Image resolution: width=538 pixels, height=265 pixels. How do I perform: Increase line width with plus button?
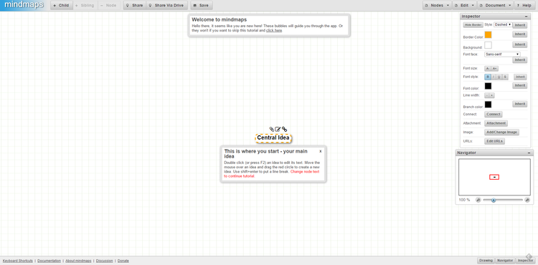pos(491,95)
